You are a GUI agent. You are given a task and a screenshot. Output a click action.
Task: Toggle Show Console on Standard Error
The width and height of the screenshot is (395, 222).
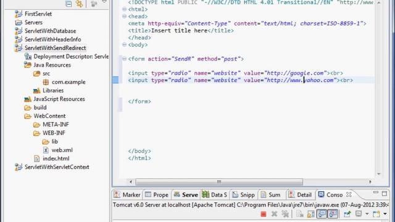point(333,214)
